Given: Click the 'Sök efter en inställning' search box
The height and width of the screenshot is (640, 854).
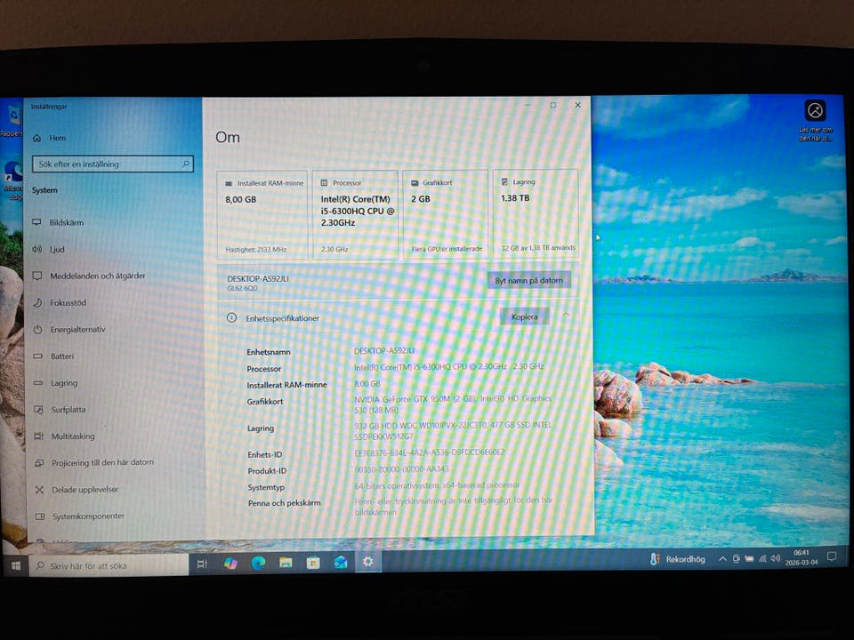Looking at the screenshot, I should pyautogui.click(x=113, y=164).
